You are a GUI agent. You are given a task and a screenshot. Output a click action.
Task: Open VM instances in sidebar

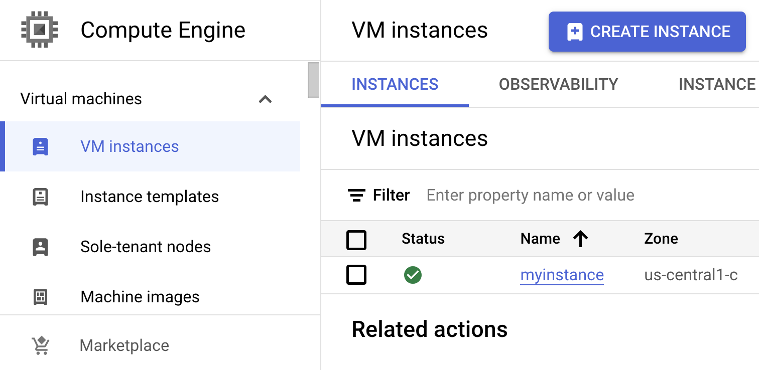coord(150,146)
